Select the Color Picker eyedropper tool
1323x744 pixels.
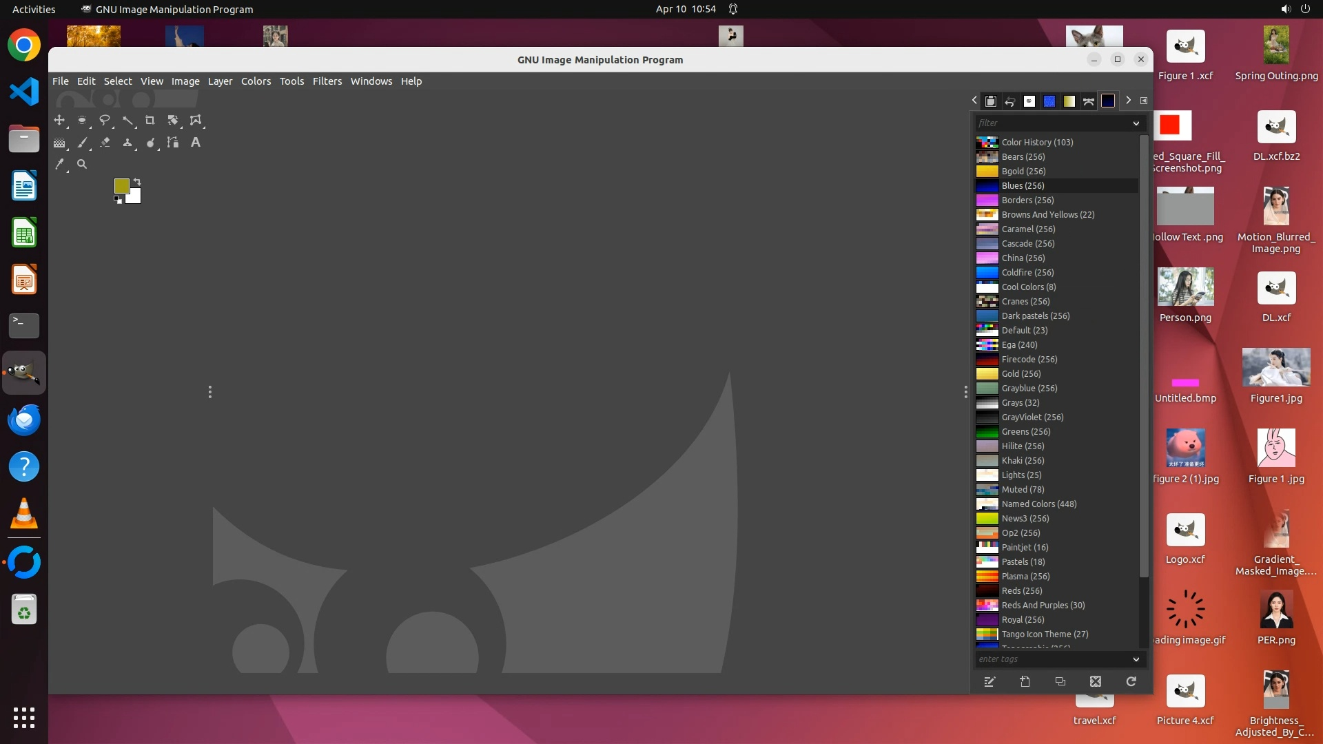(x=60, y=165)
